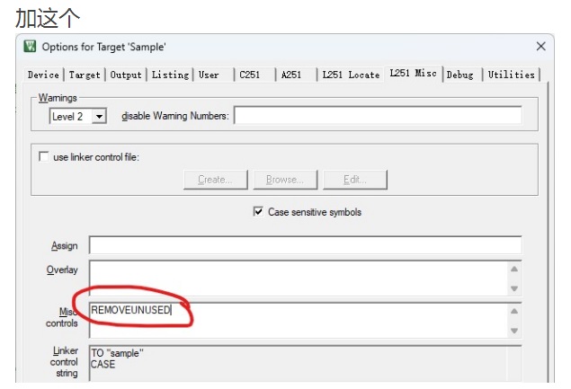Screen dimensions: 571x389
Task: Click the disabled Edit... button
Action: (355, 180)
